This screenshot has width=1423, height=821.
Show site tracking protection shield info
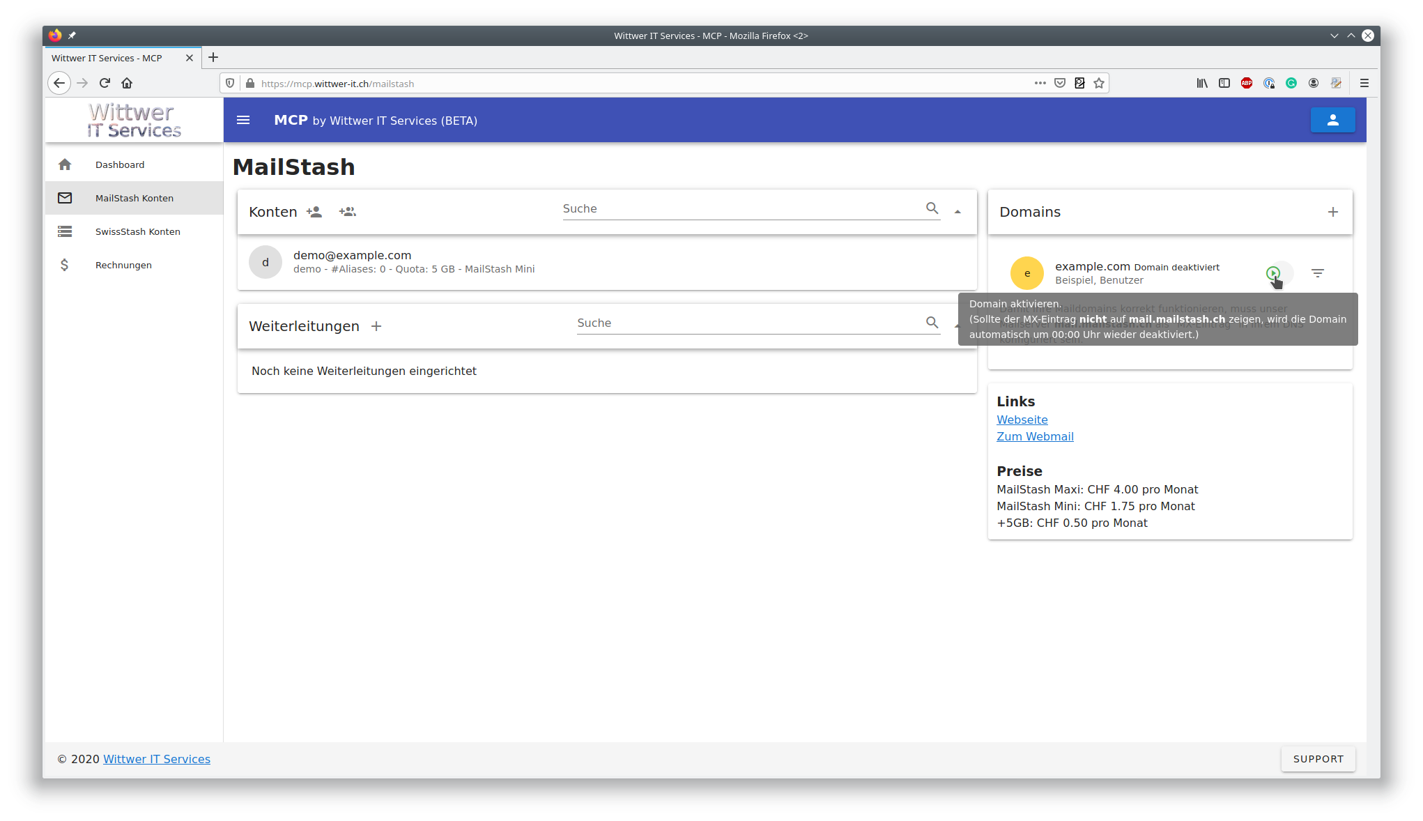[230, 83]
